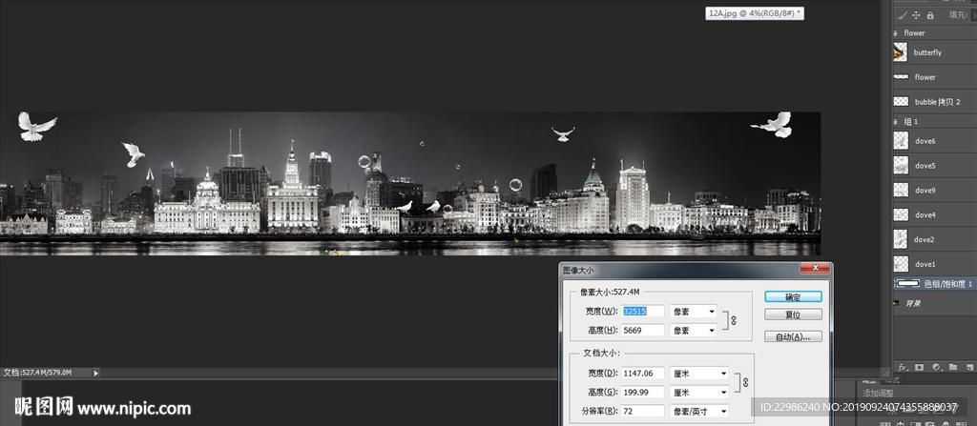Click the 填充 fill label
This screenshot has height=426, width=977.
point(958,15)
